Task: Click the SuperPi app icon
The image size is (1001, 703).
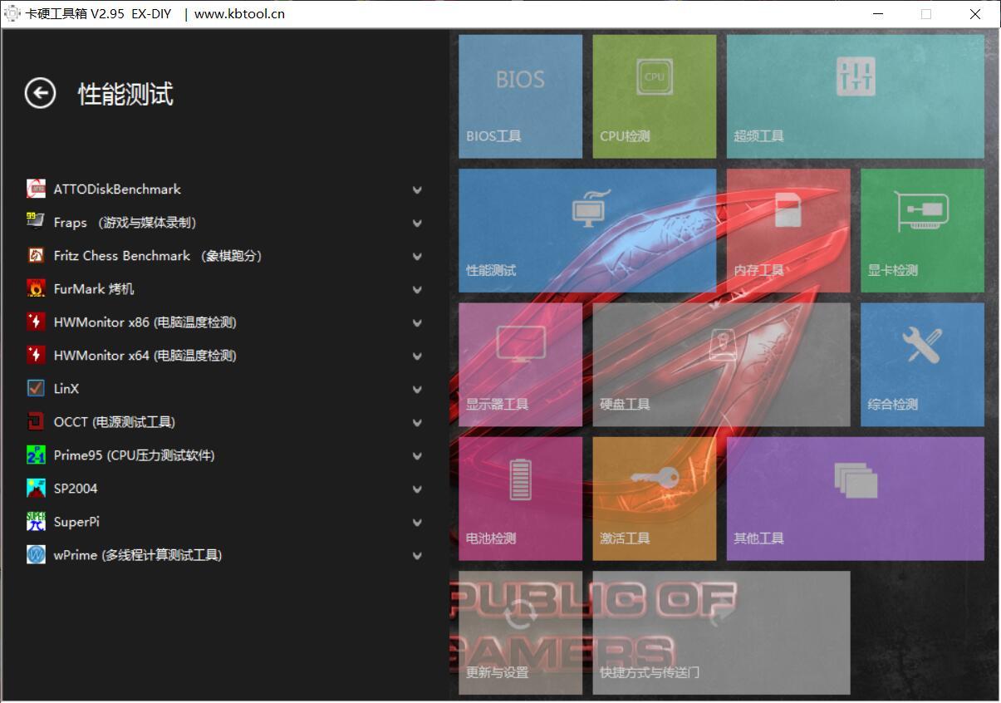Action: point(36,521)
